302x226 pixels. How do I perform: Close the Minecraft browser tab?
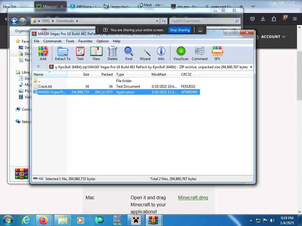(62, 6)
